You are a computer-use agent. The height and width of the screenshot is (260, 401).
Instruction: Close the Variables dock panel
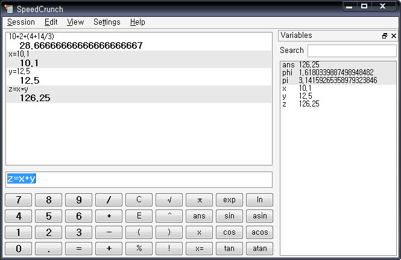(394, 36)
